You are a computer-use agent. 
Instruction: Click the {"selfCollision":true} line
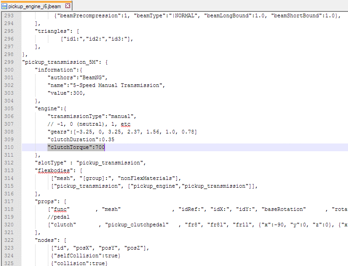[x=86, y=256]
